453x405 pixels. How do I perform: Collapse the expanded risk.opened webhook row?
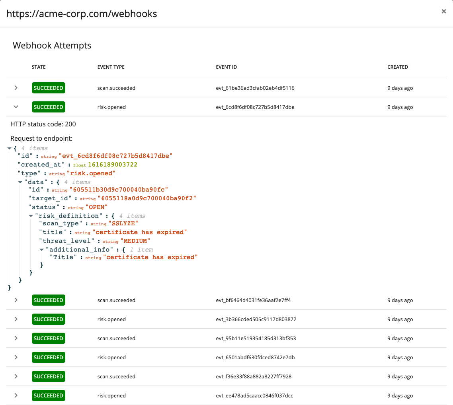click(16, 107)
